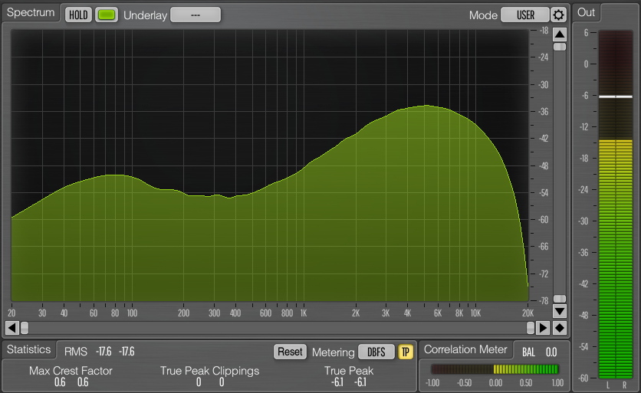This screenshot has width=641, height=393.
Task: Click the vertical scroll down arrow
Action: tap(560, 311)
